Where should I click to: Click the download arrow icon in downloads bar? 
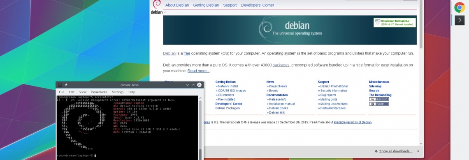coord(376,151)
